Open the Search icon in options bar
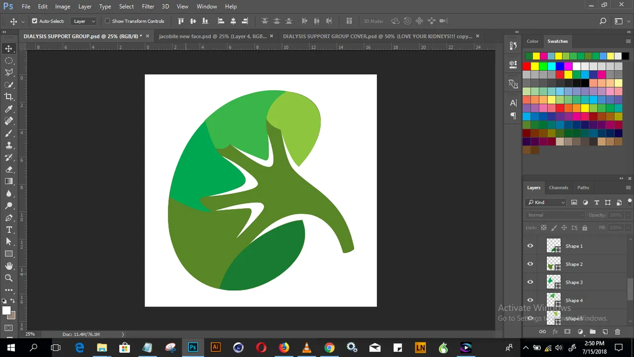Viewport: 634px width, 357px height. [x=603, y=21]
